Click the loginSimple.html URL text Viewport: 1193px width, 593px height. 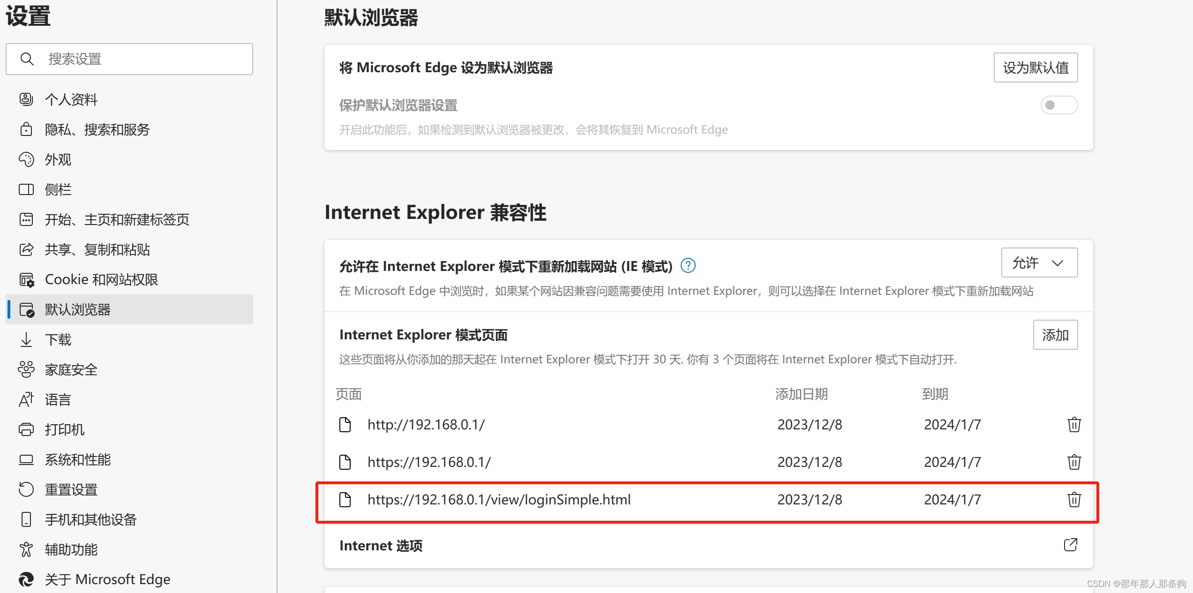click(x=499, y=500)
